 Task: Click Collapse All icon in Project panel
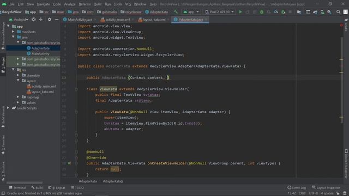tap(41, 20)
